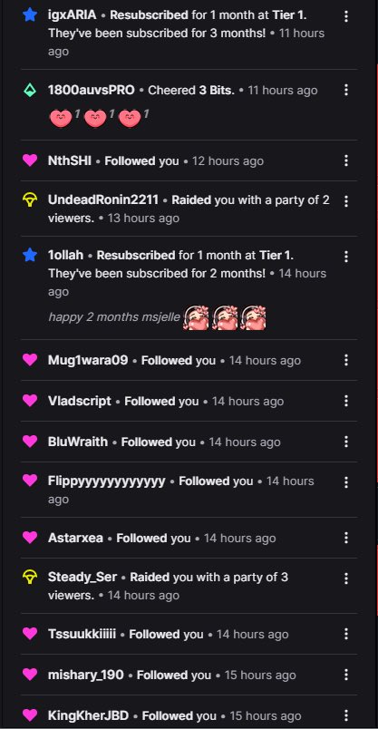Click first heart emote in 1ollah's message
This screenshot has height=729, width=378.
pos(196,318)
